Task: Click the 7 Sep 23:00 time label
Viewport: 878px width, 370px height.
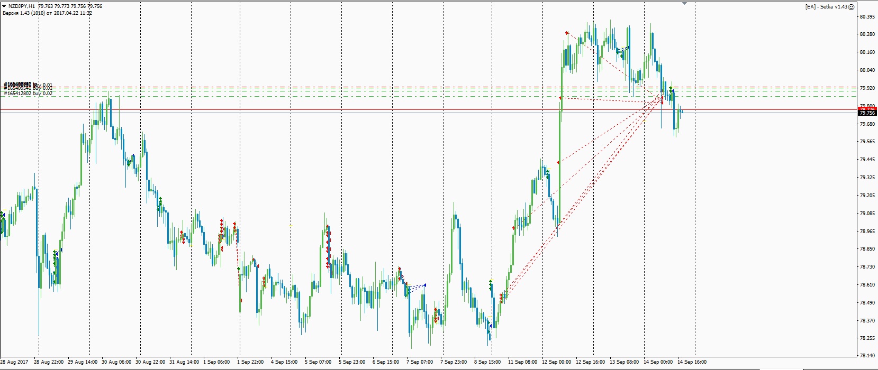Action: (x=454, y=362)
